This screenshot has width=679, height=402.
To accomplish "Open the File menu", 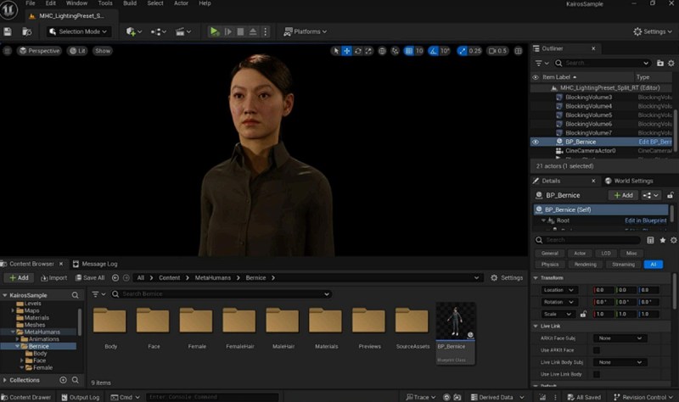I will pos(31,3).
